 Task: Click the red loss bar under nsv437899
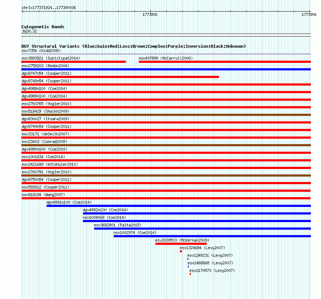(x=225, y=62)
